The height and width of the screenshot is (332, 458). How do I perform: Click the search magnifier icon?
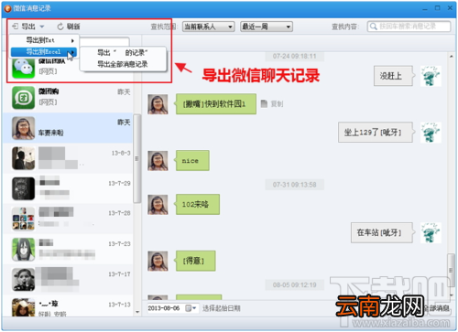tap(373, 27)
